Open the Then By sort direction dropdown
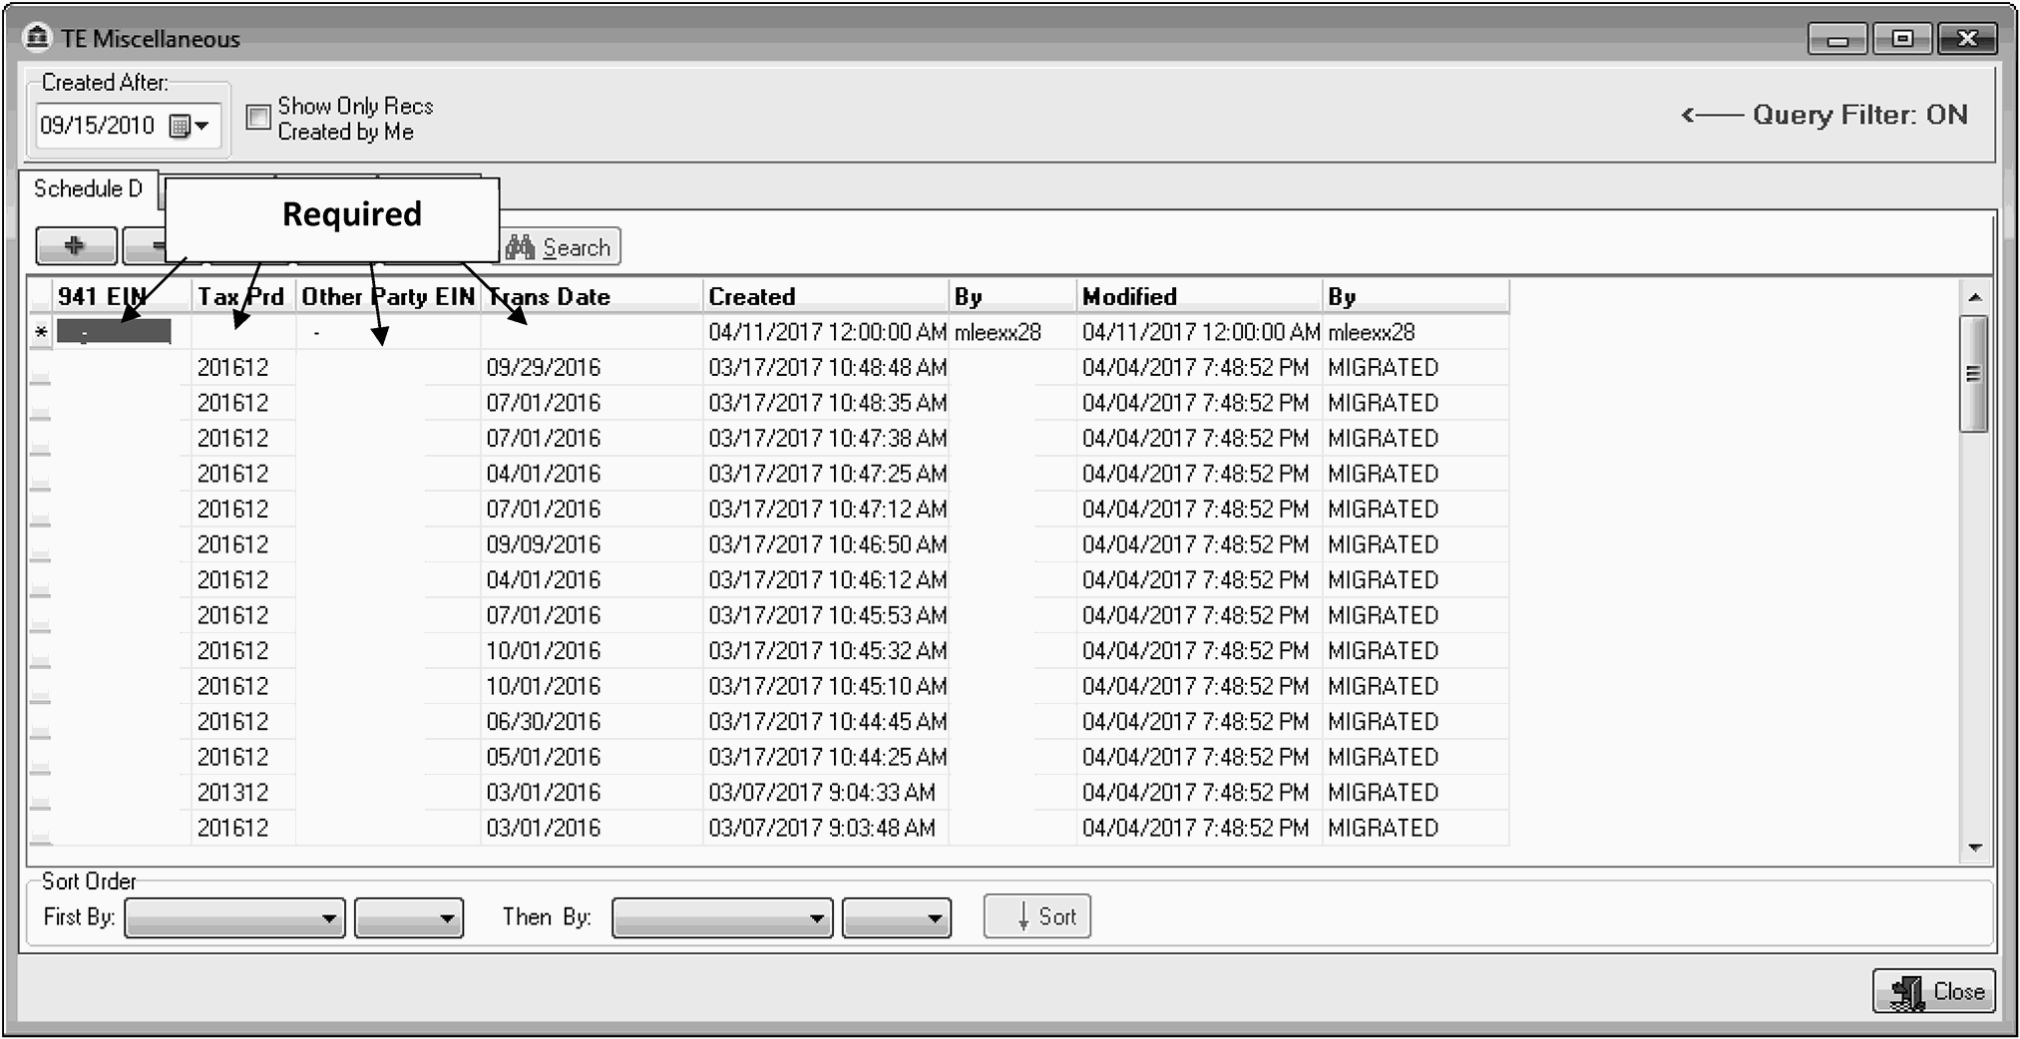Image resolution: width=2020 pixels, height=1039 pixels. click(896, 917)
